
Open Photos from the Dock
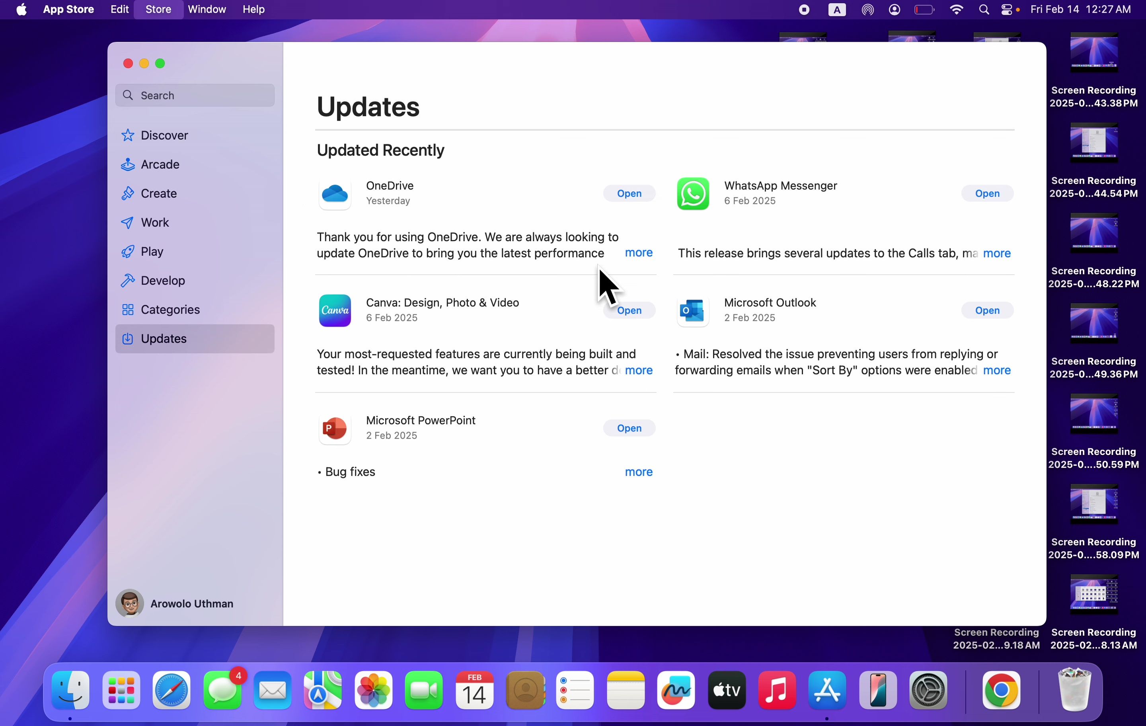374,690
